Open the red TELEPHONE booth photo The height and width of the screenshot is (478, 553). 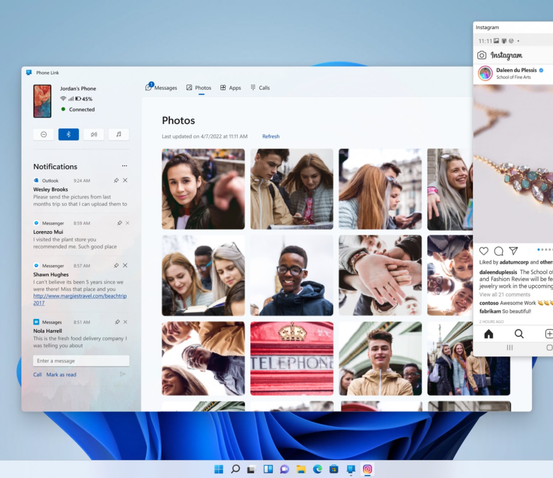[292, 359]
